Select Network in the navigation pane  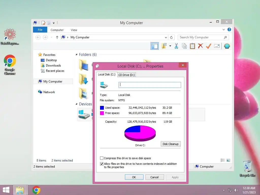(x=49, y=92)
